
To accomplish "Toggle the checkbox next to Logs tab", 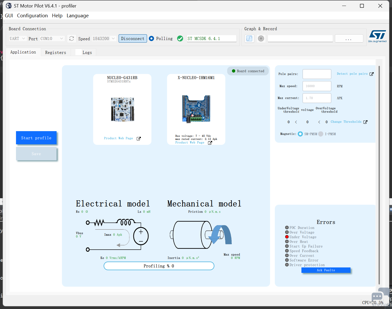I will [x=78, y=52].
